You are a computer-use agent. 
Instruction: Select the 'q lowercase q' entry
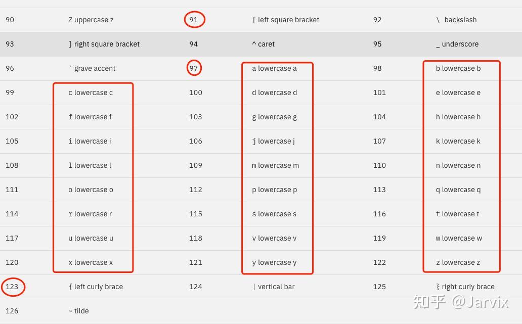click(458, 190)
